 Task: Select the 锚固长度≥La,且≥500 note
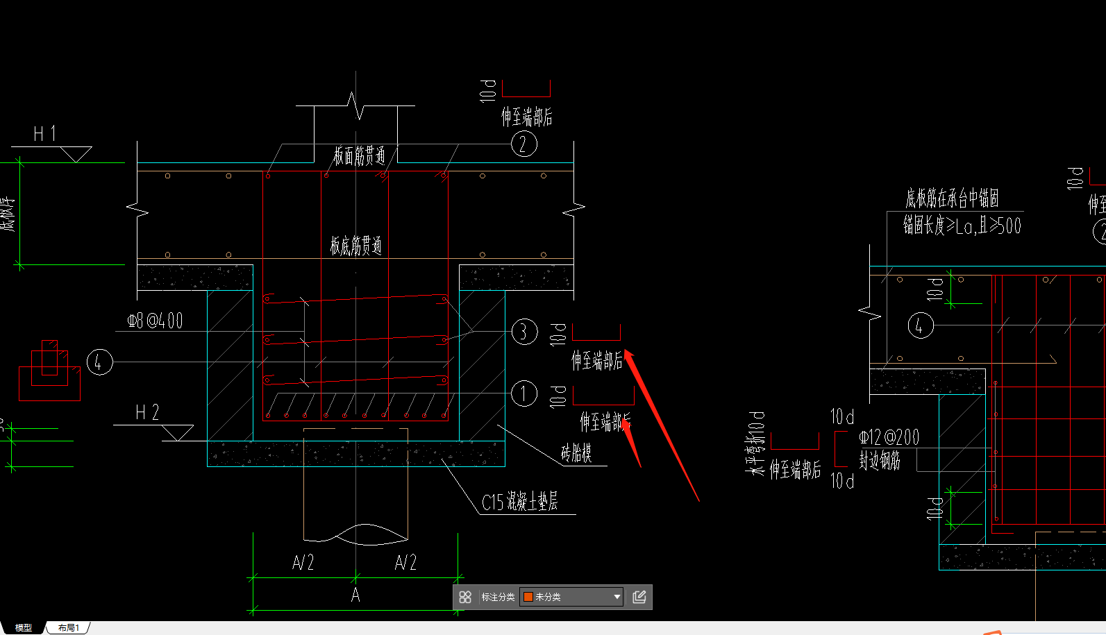coord(962,226)
